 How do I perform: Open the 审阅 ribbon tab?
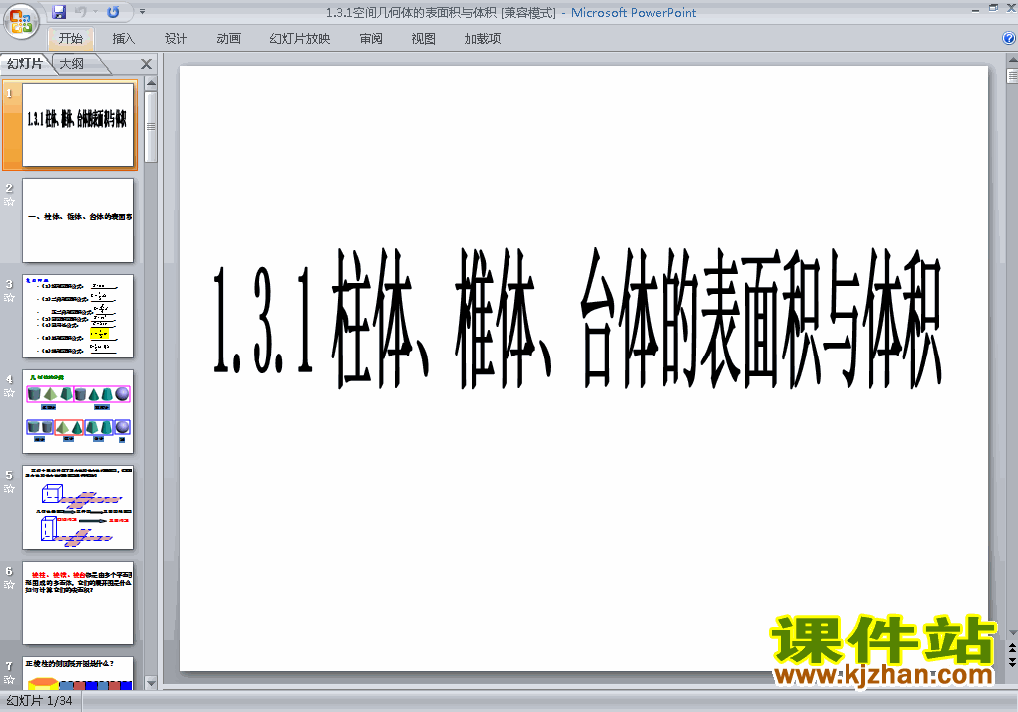[371, 38]
